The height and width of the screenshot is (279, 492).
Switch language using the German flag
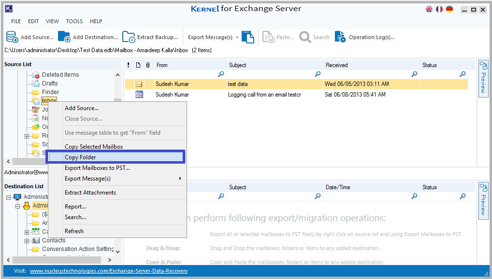click(x=449, y=9)
